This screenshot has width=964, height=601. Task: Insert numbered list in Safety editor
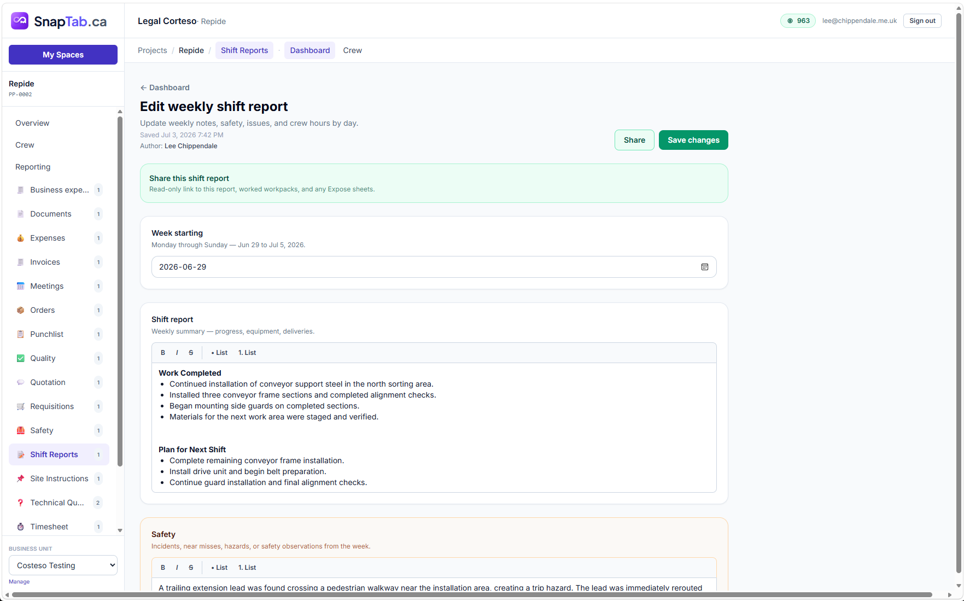tap(247, 568)
